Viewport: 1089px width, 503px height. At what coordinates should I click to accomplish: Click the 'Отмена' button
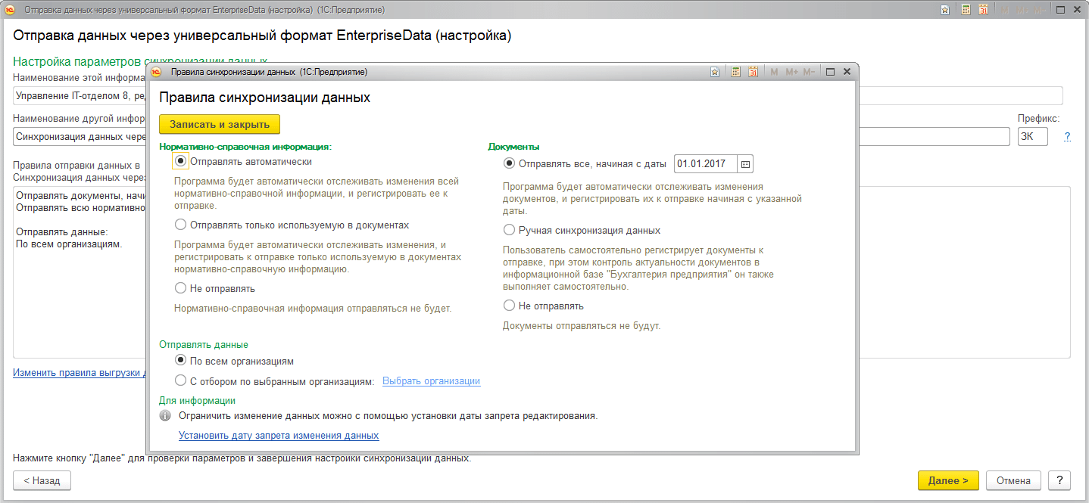tap(1013, 480)
